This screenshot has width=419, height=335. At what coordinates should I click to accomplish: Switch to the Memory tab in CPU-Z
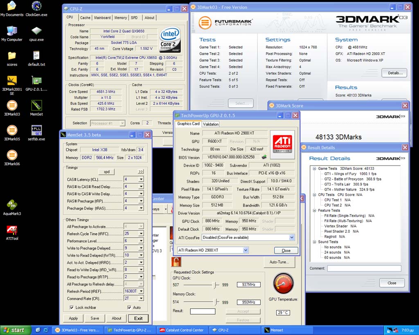[121, 18]
